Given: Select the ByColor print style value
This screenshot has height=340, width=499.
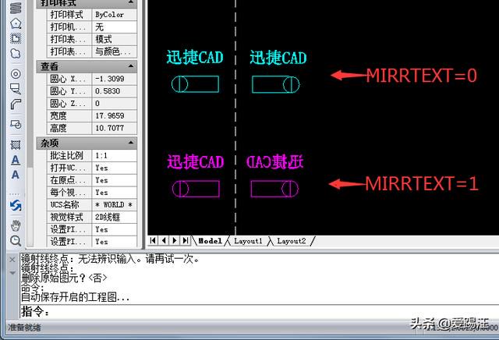Looking at the screenshot, I should (115, 15).
